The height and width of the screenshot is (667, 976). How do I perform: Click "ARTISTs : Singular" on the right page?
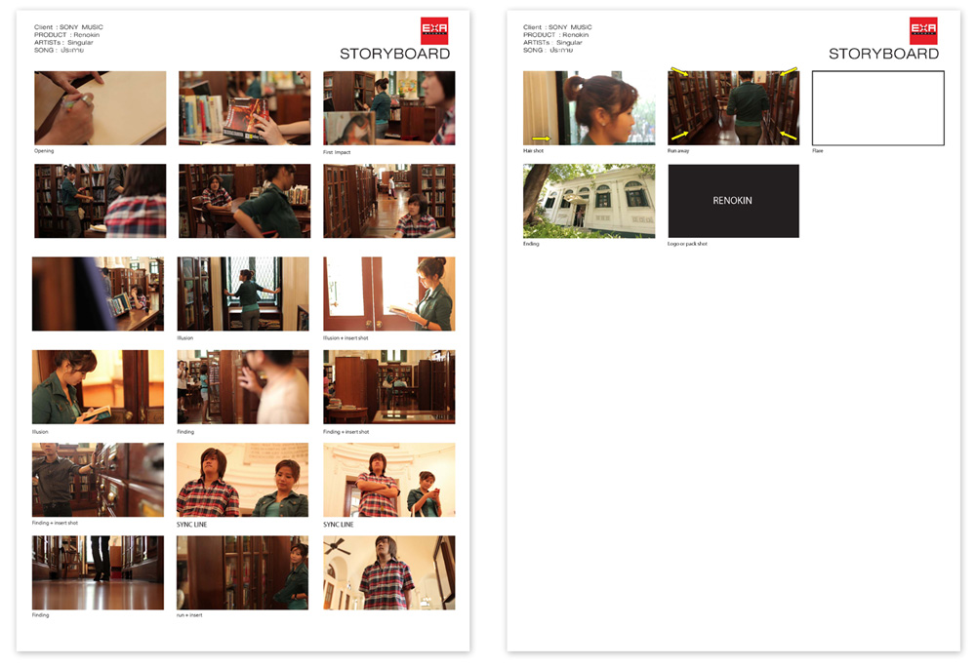(552, 42)
